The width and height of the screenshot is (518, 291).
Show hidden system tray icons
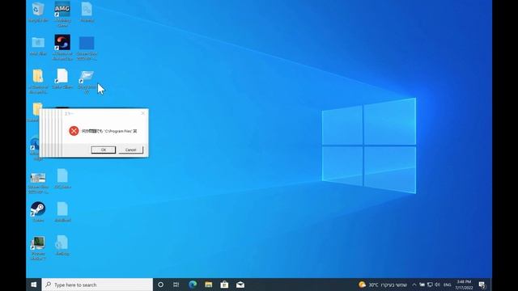[414, 285]
